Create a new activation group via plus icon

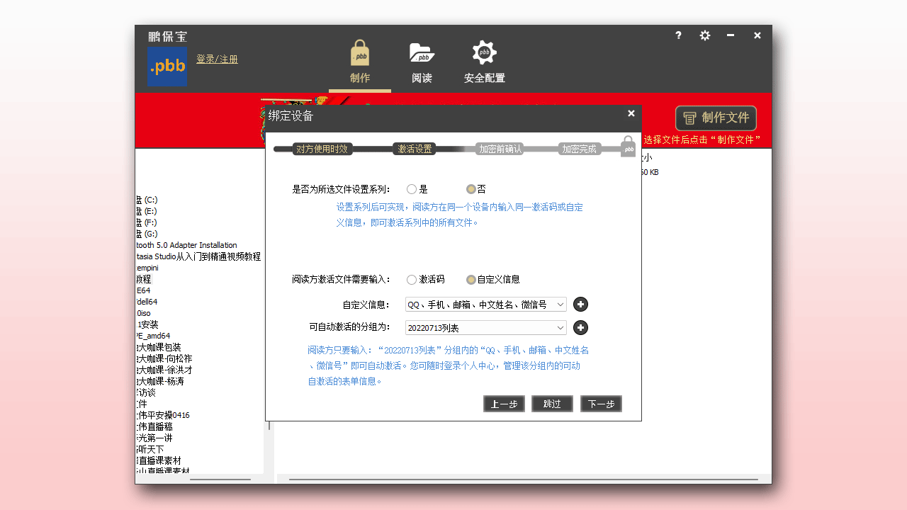pos(580,328)
